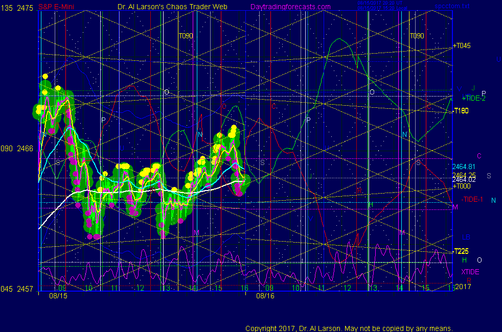502x332 pixels.
Task: Click the 08/15 date label
Action: tap(58, 296)
